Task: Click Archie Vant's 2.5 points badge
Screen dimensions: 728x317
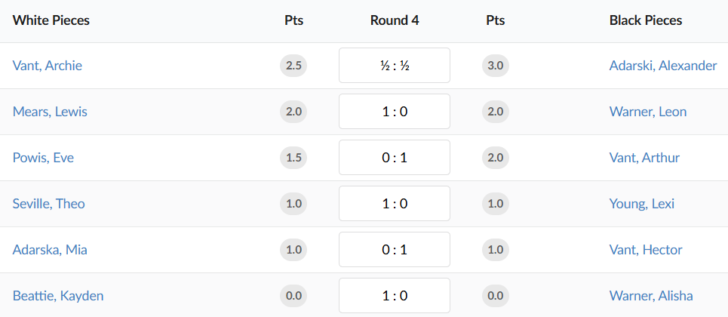Action: coord(293,66)
